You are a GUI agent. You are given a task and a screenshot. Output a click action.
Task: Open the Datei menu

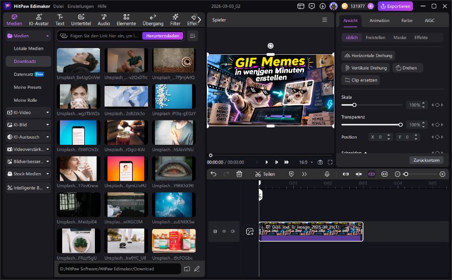point(58,6)
